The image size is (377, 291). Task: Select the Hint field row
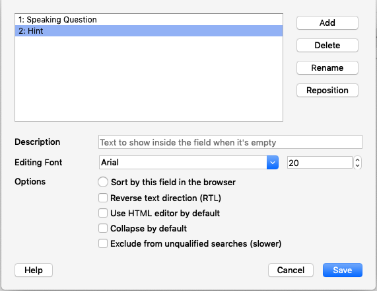tap(149, 31)
